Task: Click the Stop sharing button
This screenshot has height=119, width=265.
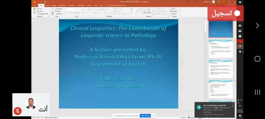Action: point(145,116)
